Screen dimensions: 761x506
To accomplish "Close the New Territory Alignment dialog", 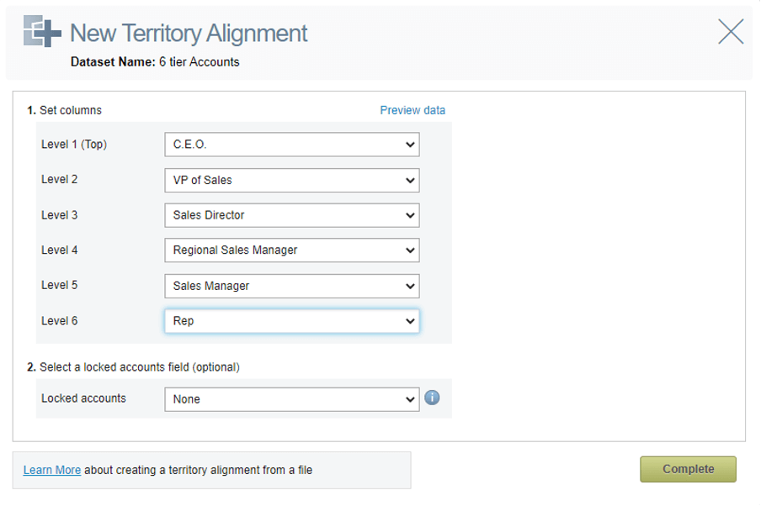I will coord(731,31).
